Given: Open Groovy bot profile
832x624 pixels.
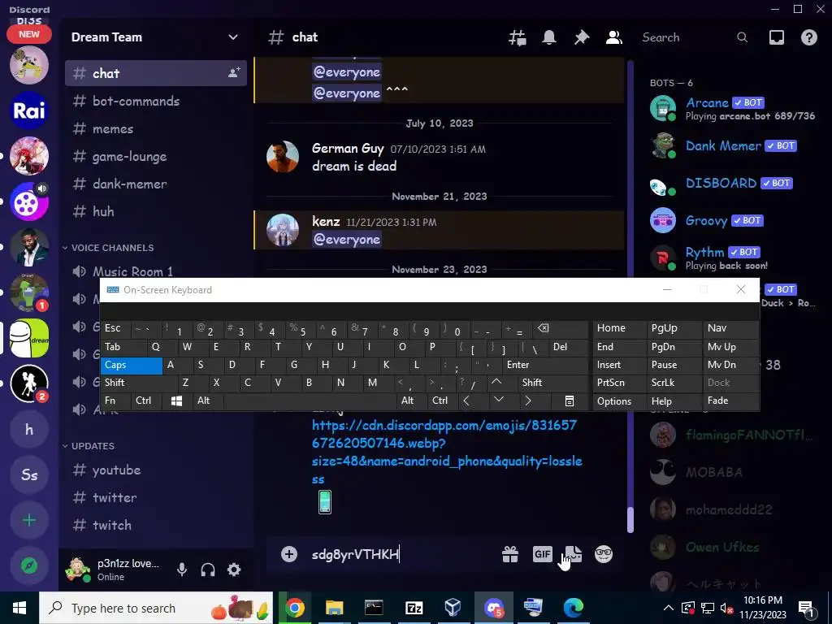Looking at the screenshot, I should (734, 221).
